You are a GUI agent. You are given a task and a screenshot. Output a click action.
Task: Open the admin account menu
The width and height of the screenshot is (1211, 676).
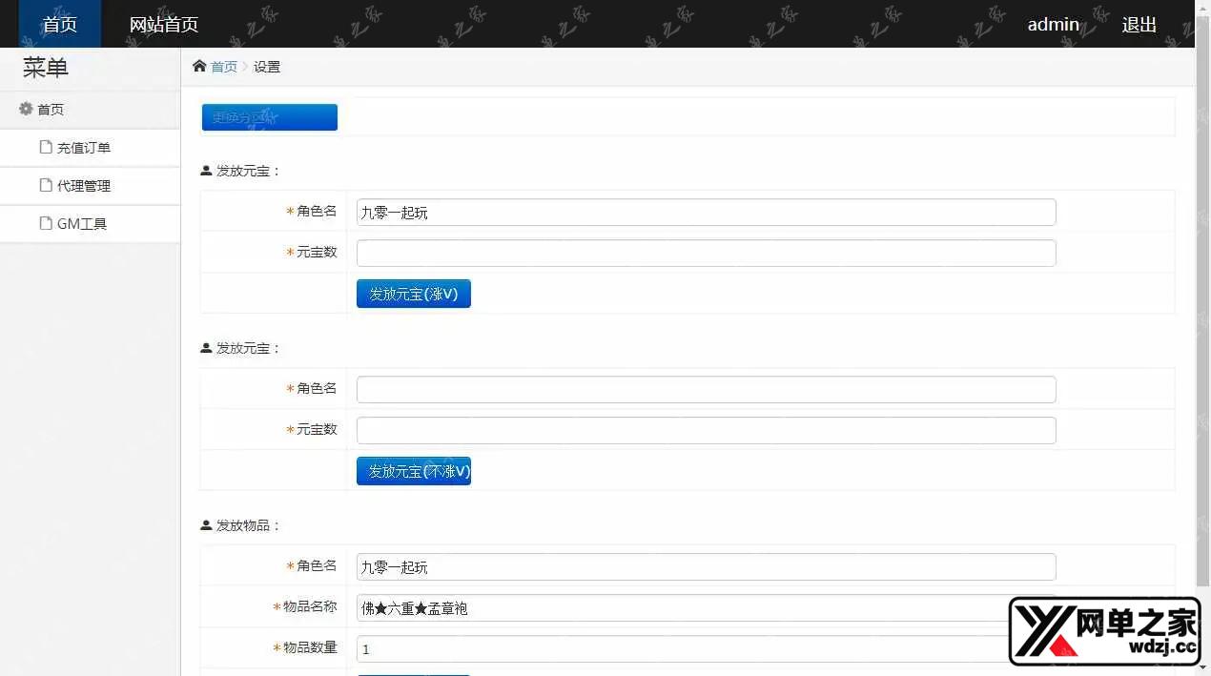tap(1053, 25)
